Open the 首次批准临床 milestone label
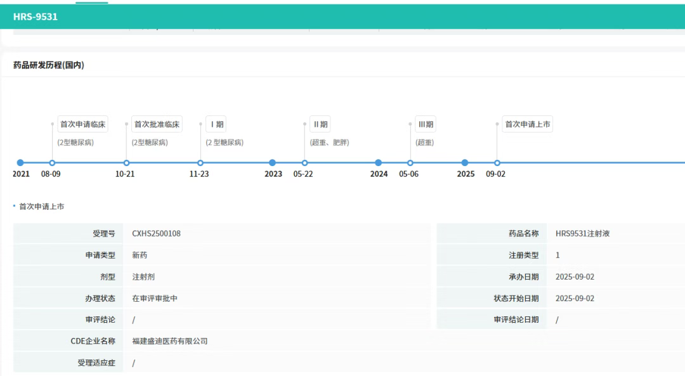 (157, 124)
